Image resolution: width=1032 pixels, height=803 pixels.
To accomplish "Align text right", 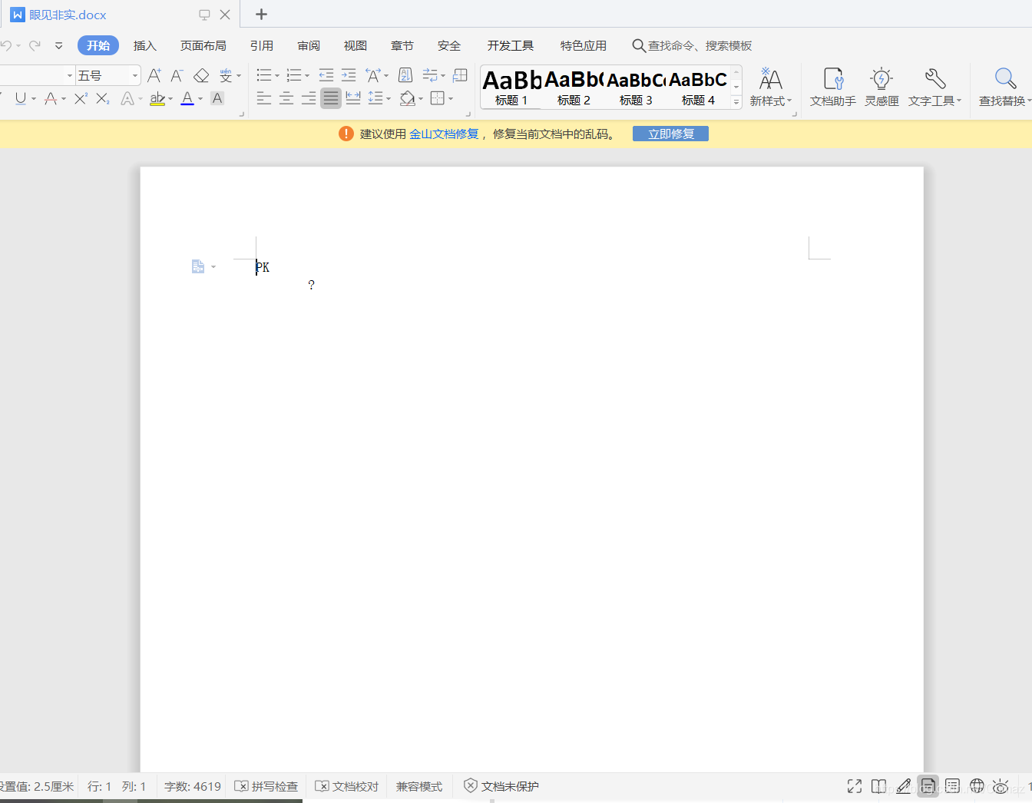I will pyautogui.click(x=309, y=98).
